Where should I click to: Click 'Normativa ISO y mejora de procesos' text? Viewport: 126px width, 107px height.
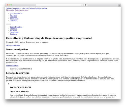pyautogui.click(x=27, y=42)
